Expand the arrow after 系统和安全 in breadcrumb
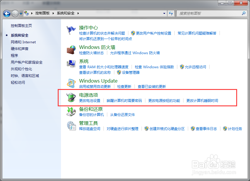The height and width of the screenshot is (181, 250). (x=78, y=13)
